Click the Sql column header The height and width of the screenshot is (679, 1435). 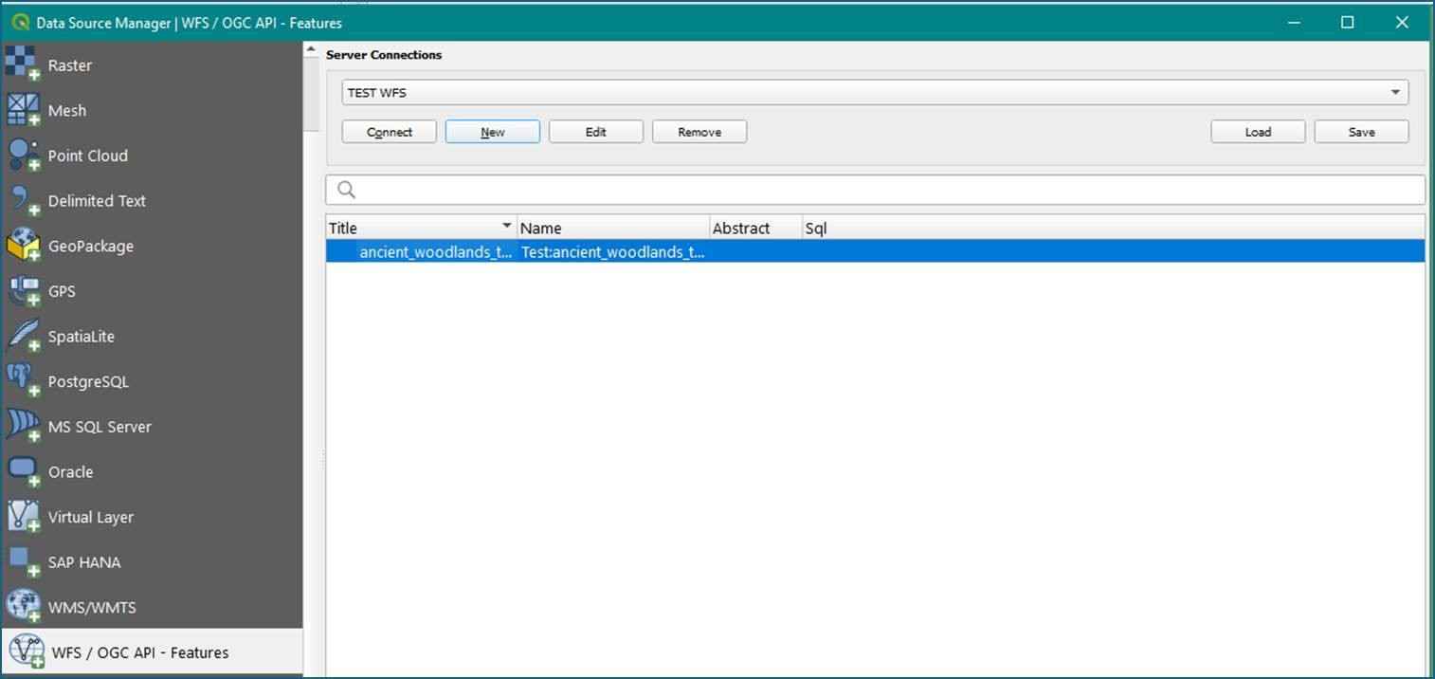click(x=1113, y=228)
